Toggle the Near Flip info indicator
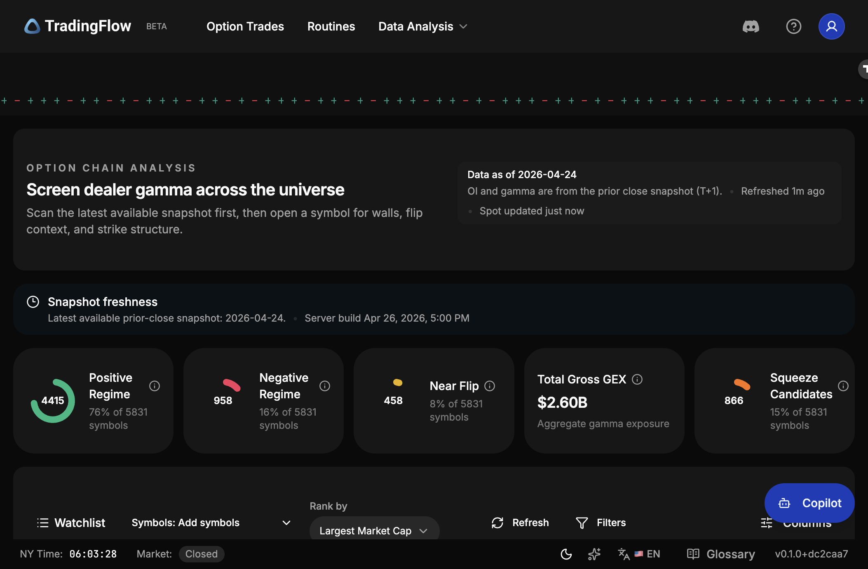This screenshot has height=569, width=868. [x=490, y=386]
